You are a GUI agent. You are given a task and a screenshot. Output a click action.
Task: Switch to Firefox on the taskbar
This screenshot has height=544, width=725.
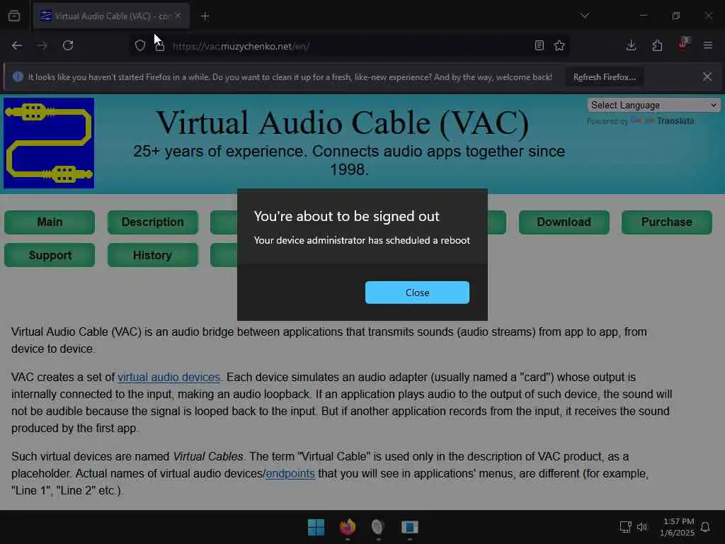pyautogui.click(x=347, y=527)
